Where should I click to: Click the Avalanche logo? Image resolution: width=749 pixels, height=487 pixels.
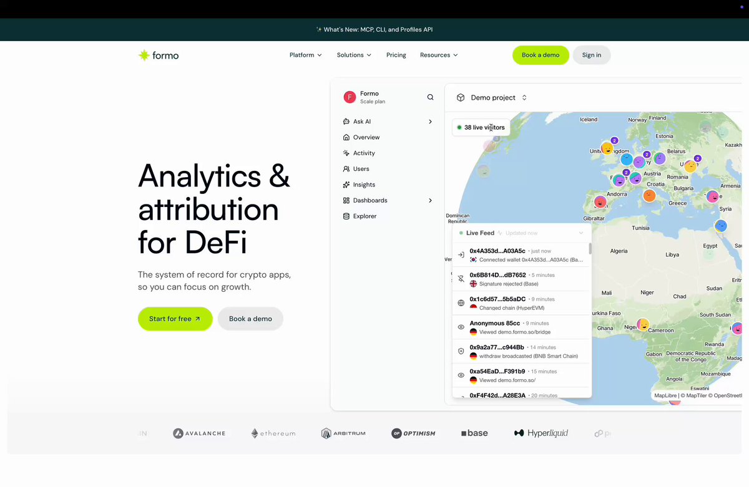click(x=199, y=433)
